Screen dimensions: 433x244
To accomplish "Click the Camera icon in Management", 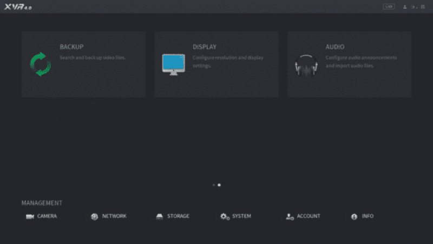I will (30, 216).
